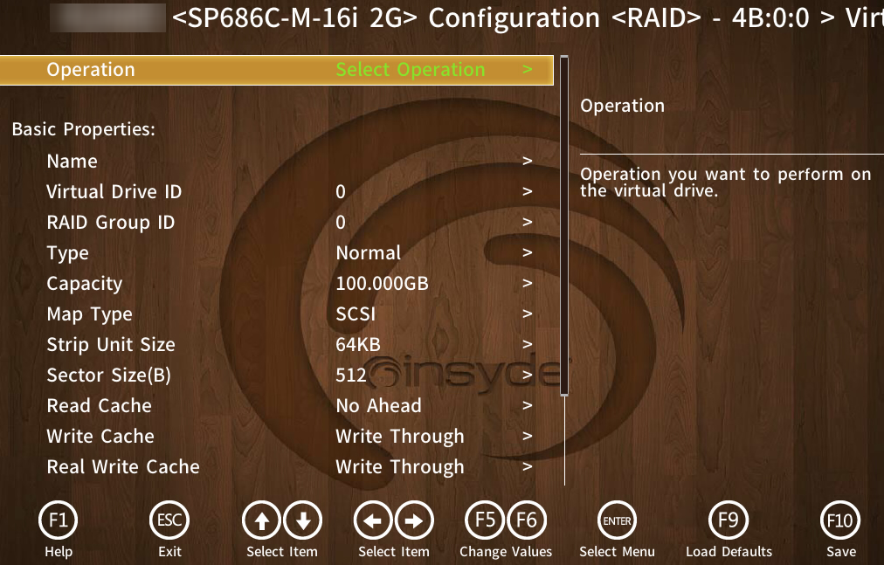Select the RAID Group ID label
The width and height of the screenshot is (884, 565).
(110, 222)
